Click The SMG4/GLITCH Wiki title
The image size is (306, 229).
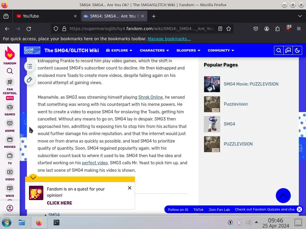click(72, 50)
